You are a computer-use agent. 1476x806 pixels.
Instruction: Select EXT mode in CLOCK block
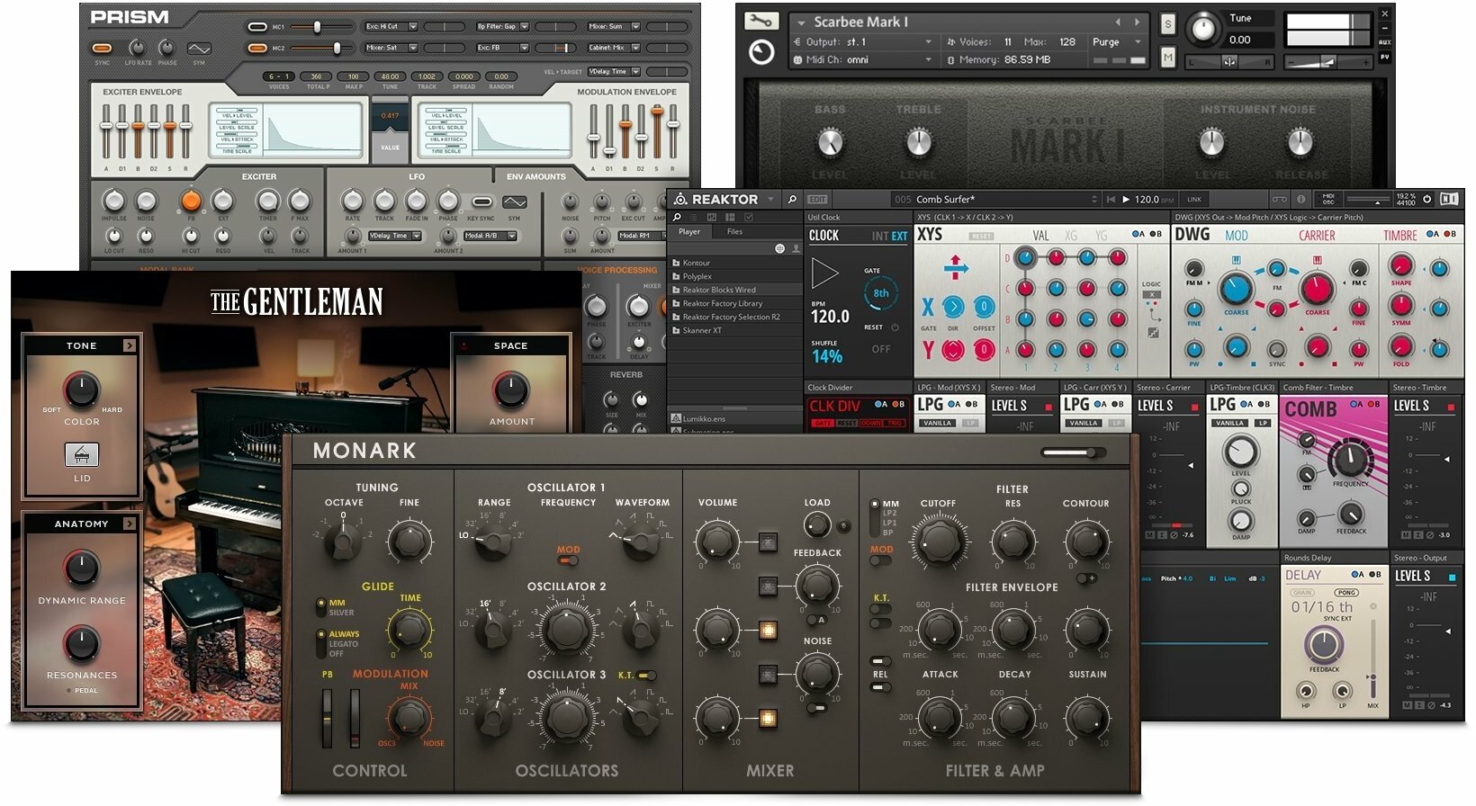(x=900, y=236)
